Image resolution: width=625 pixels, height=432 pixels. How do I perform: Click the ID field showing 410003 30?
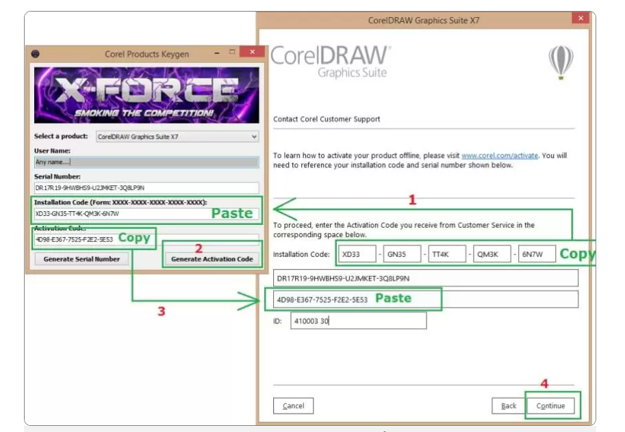pos(358,321)
